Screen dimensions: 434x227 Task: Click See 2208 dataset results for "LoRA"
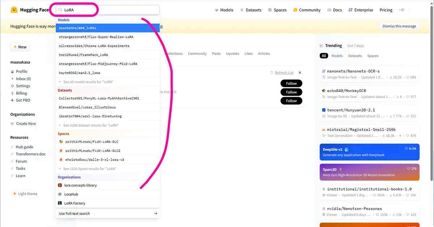point(108,125)
